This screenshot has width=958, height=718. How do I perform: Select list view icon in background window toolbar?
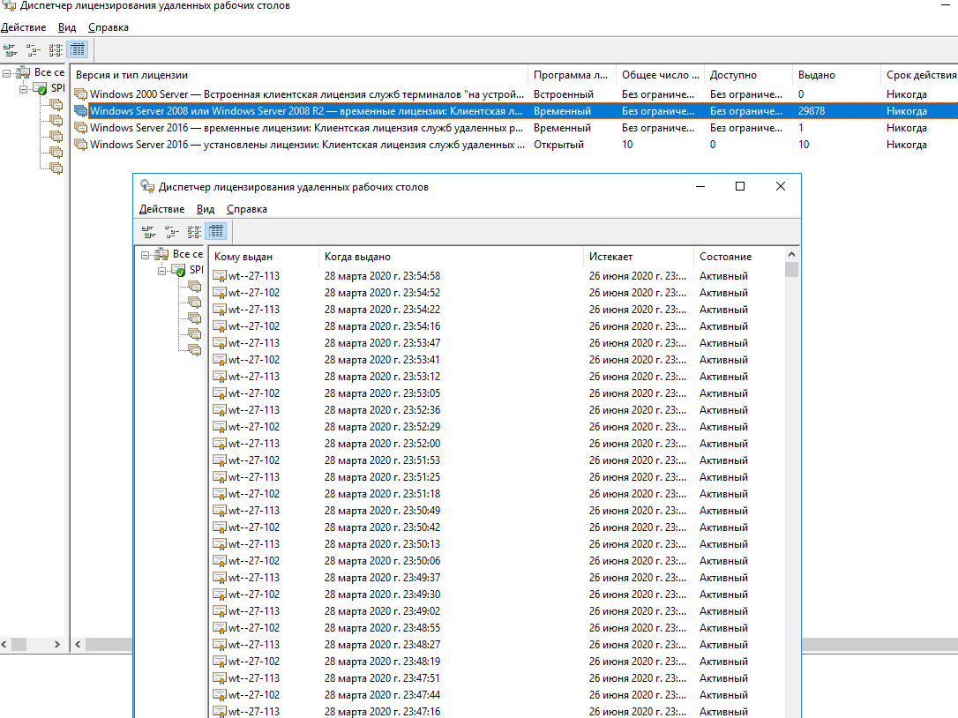(56, 49)
